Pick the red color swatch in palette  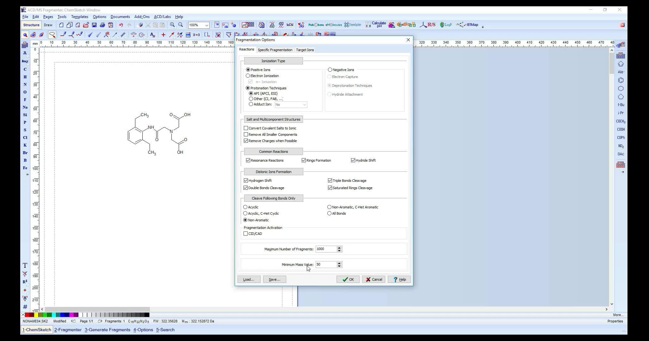pos(27,315)
